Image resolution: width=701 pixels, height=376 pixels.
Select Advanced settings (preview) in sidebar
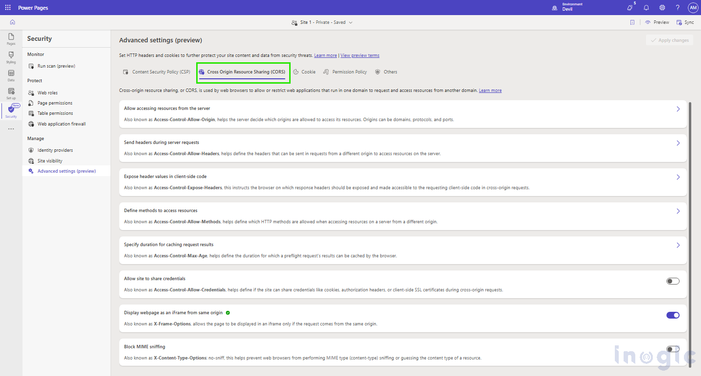click(67, 171)
